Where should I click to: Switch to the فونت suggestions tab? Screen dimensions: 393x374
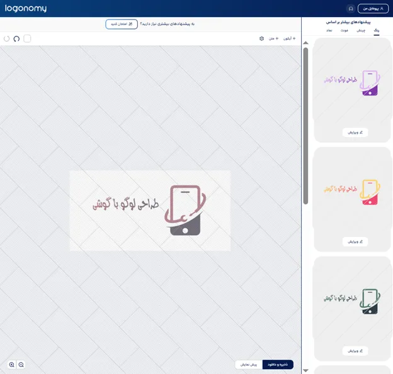tap(345, 30)
